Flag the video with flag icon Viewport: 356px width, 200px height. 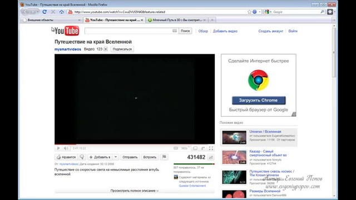pyautogui.click(x=164, y=157)
